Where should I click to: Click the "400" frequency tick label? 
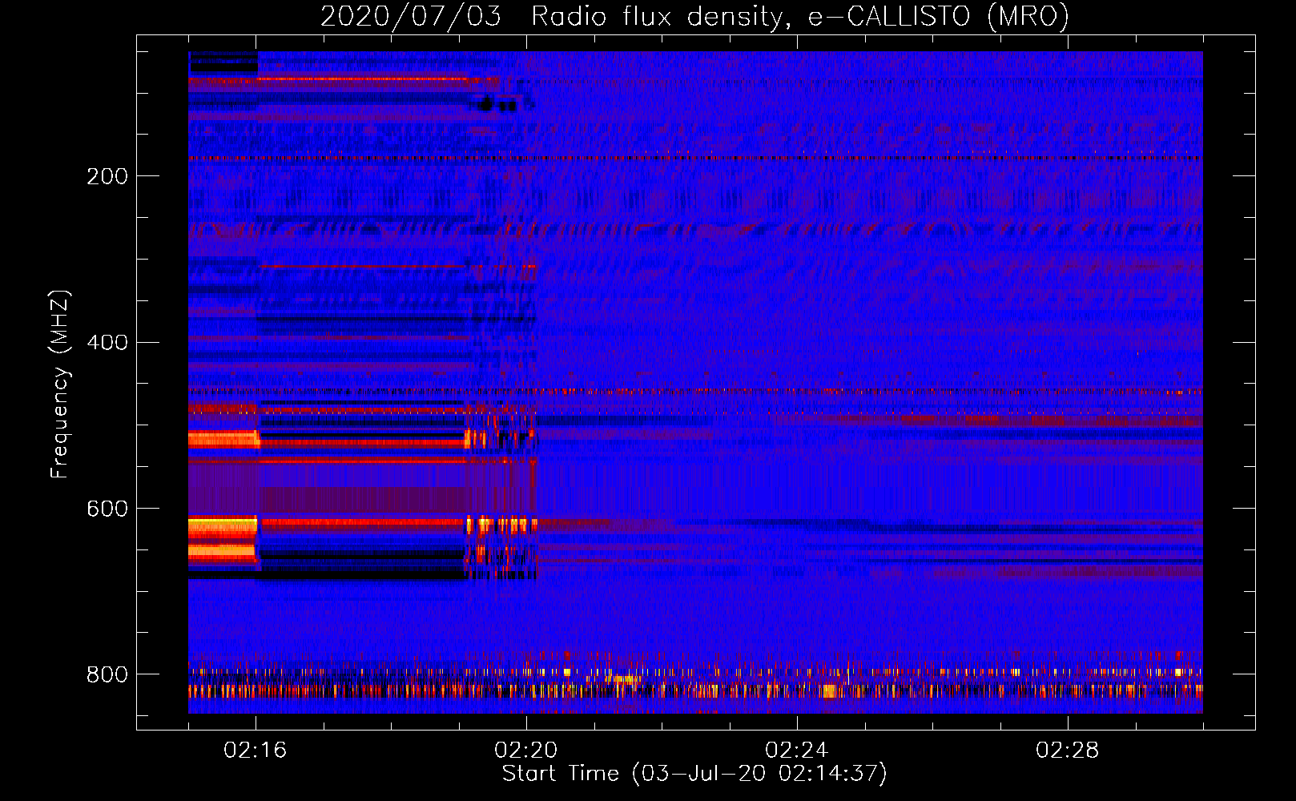tap(107, 343)
